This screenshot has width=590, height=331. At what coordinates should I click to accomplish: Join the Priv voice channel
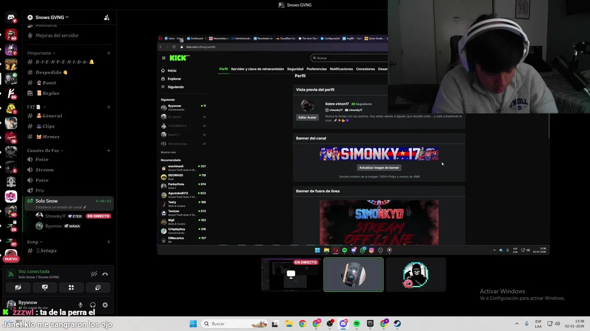click(x=68, y=191)
